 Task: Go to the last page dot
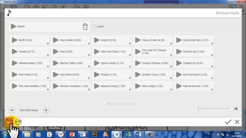(x=134, y=104)
